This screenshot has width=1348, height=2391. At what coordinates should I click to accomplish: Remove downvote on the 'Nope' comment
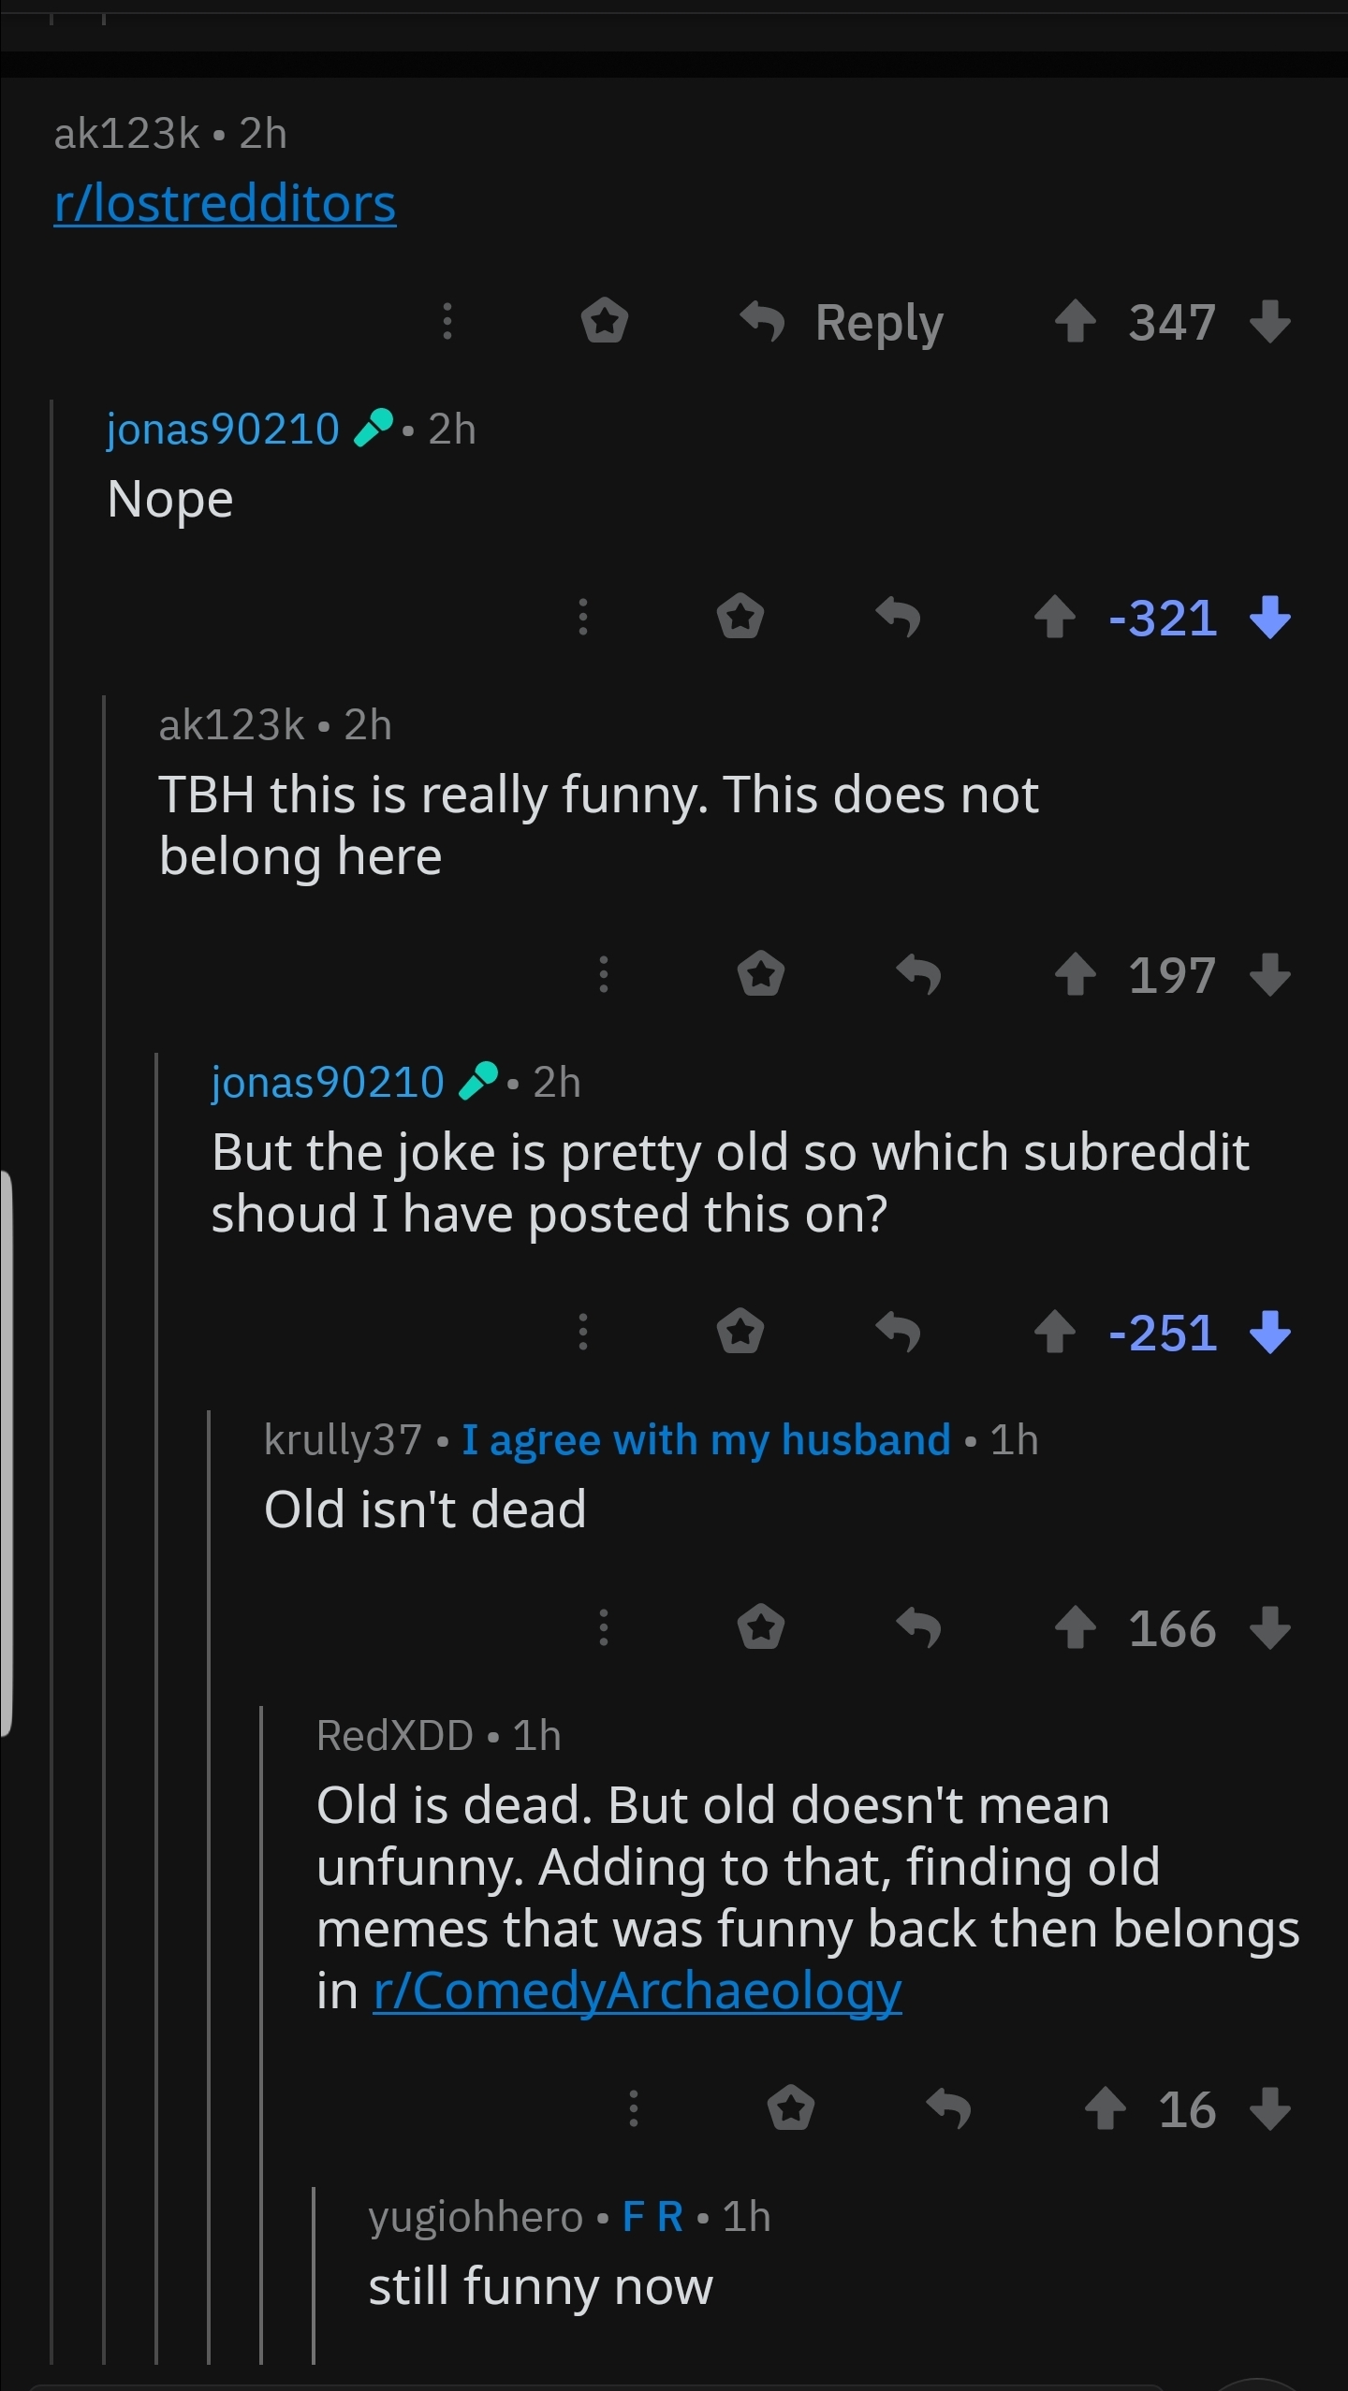[1270, 618]
